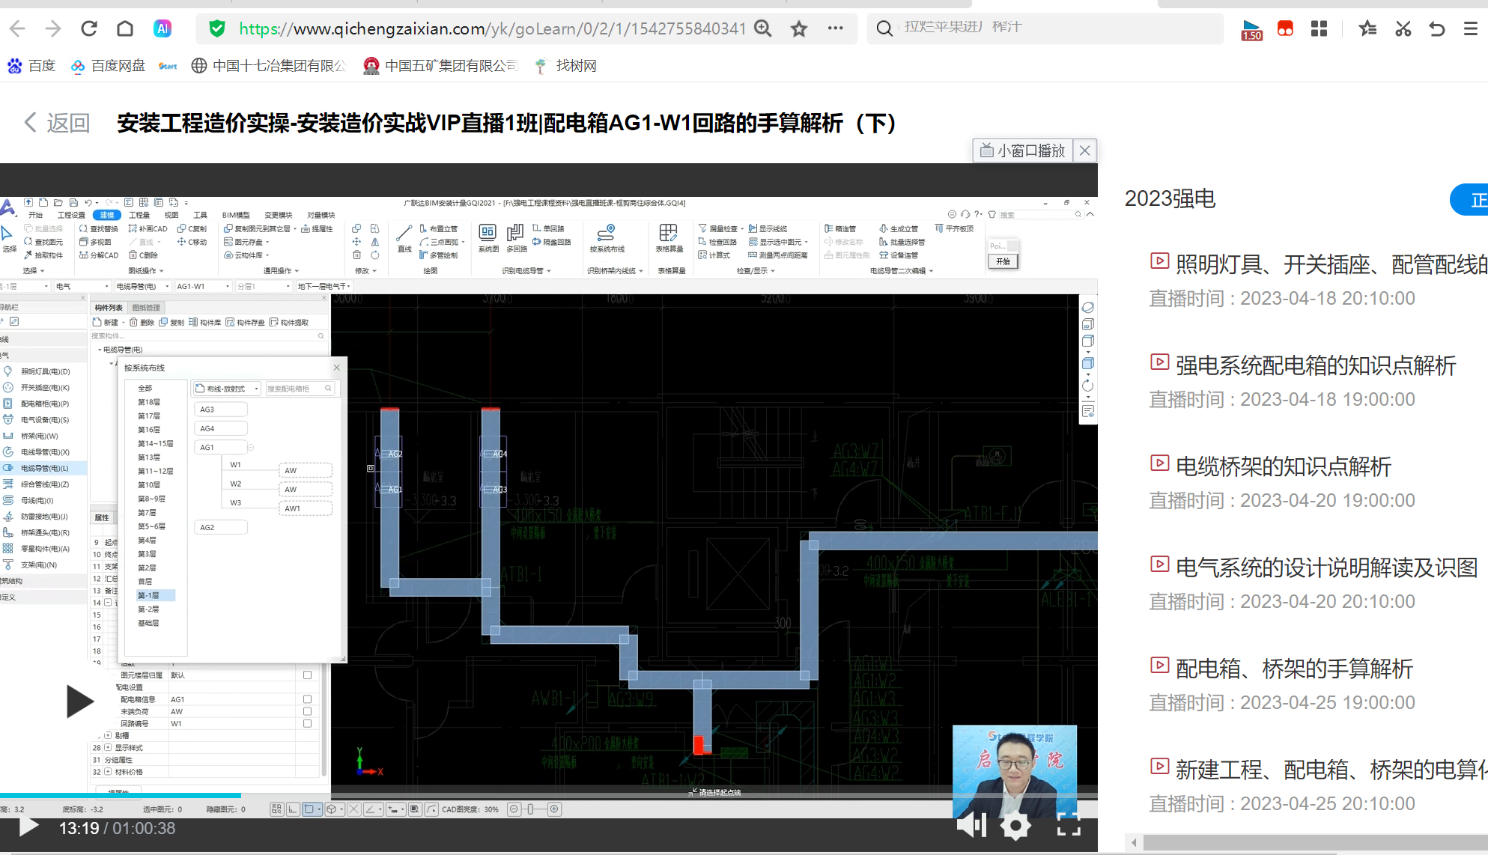The width and height of the screenshot is (1488, 855).
Task: Collapse the AG1 node in routing tree
Action: [x=251, y=447]
